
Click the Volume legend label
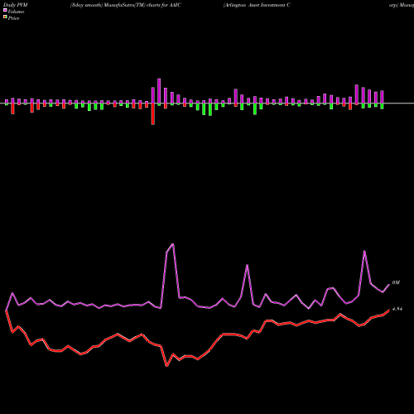(16, 12)
